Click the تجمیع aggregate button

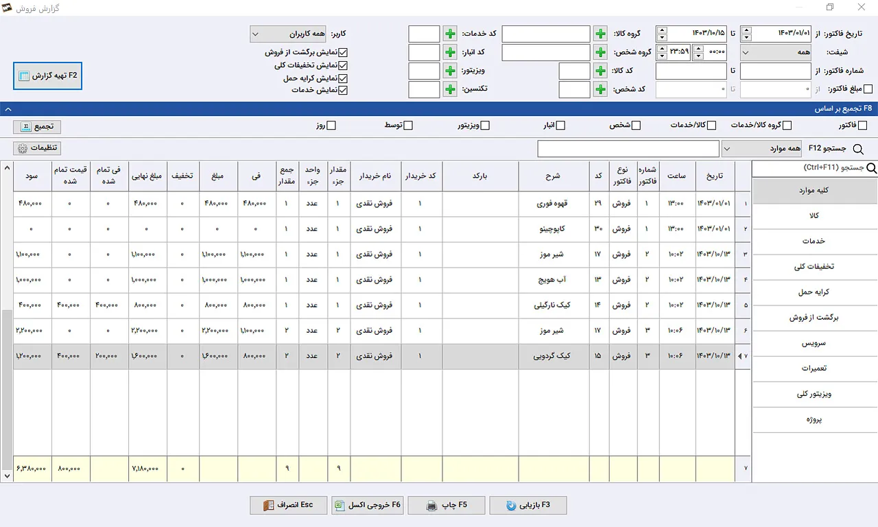37,127
